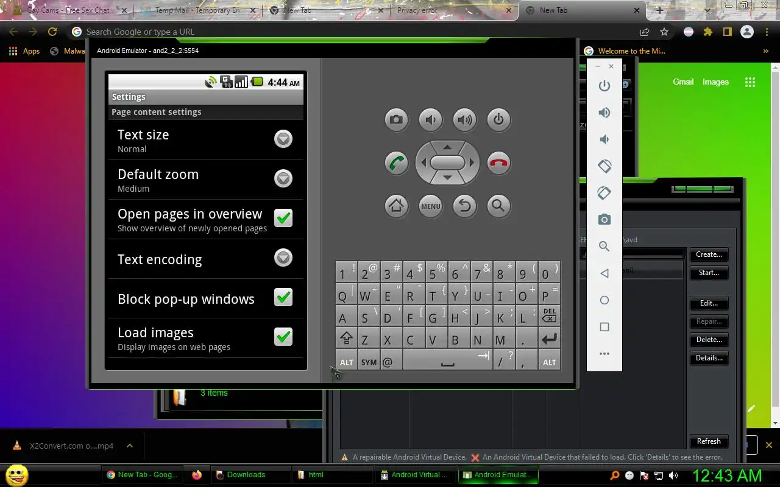Tap the red end call button
The image size is (780, 487).
498,163
